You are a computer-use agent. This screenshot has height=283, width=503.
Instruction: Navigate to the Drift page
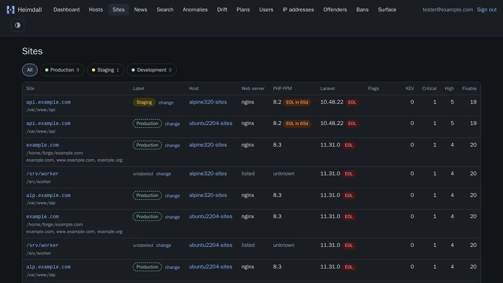click(222, 10)
